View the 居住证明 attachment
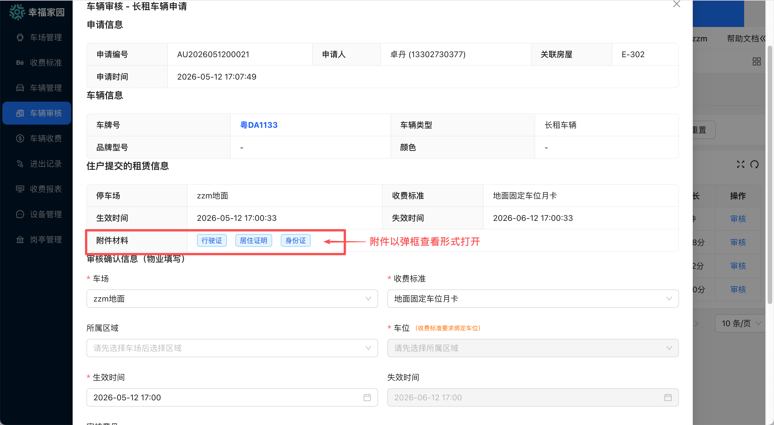Image resolution: width=774 pixels, height=425 pixels. (x=253, y=240)
